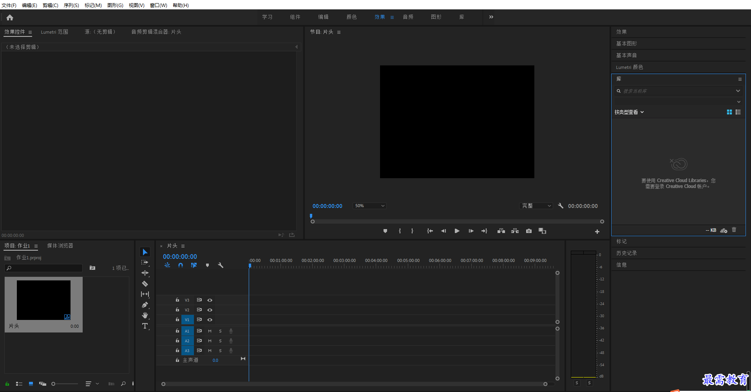Open the button editor plus icon
Viewport: 751px width, 392px height.
pyautogui.click(x=597, y=232)
